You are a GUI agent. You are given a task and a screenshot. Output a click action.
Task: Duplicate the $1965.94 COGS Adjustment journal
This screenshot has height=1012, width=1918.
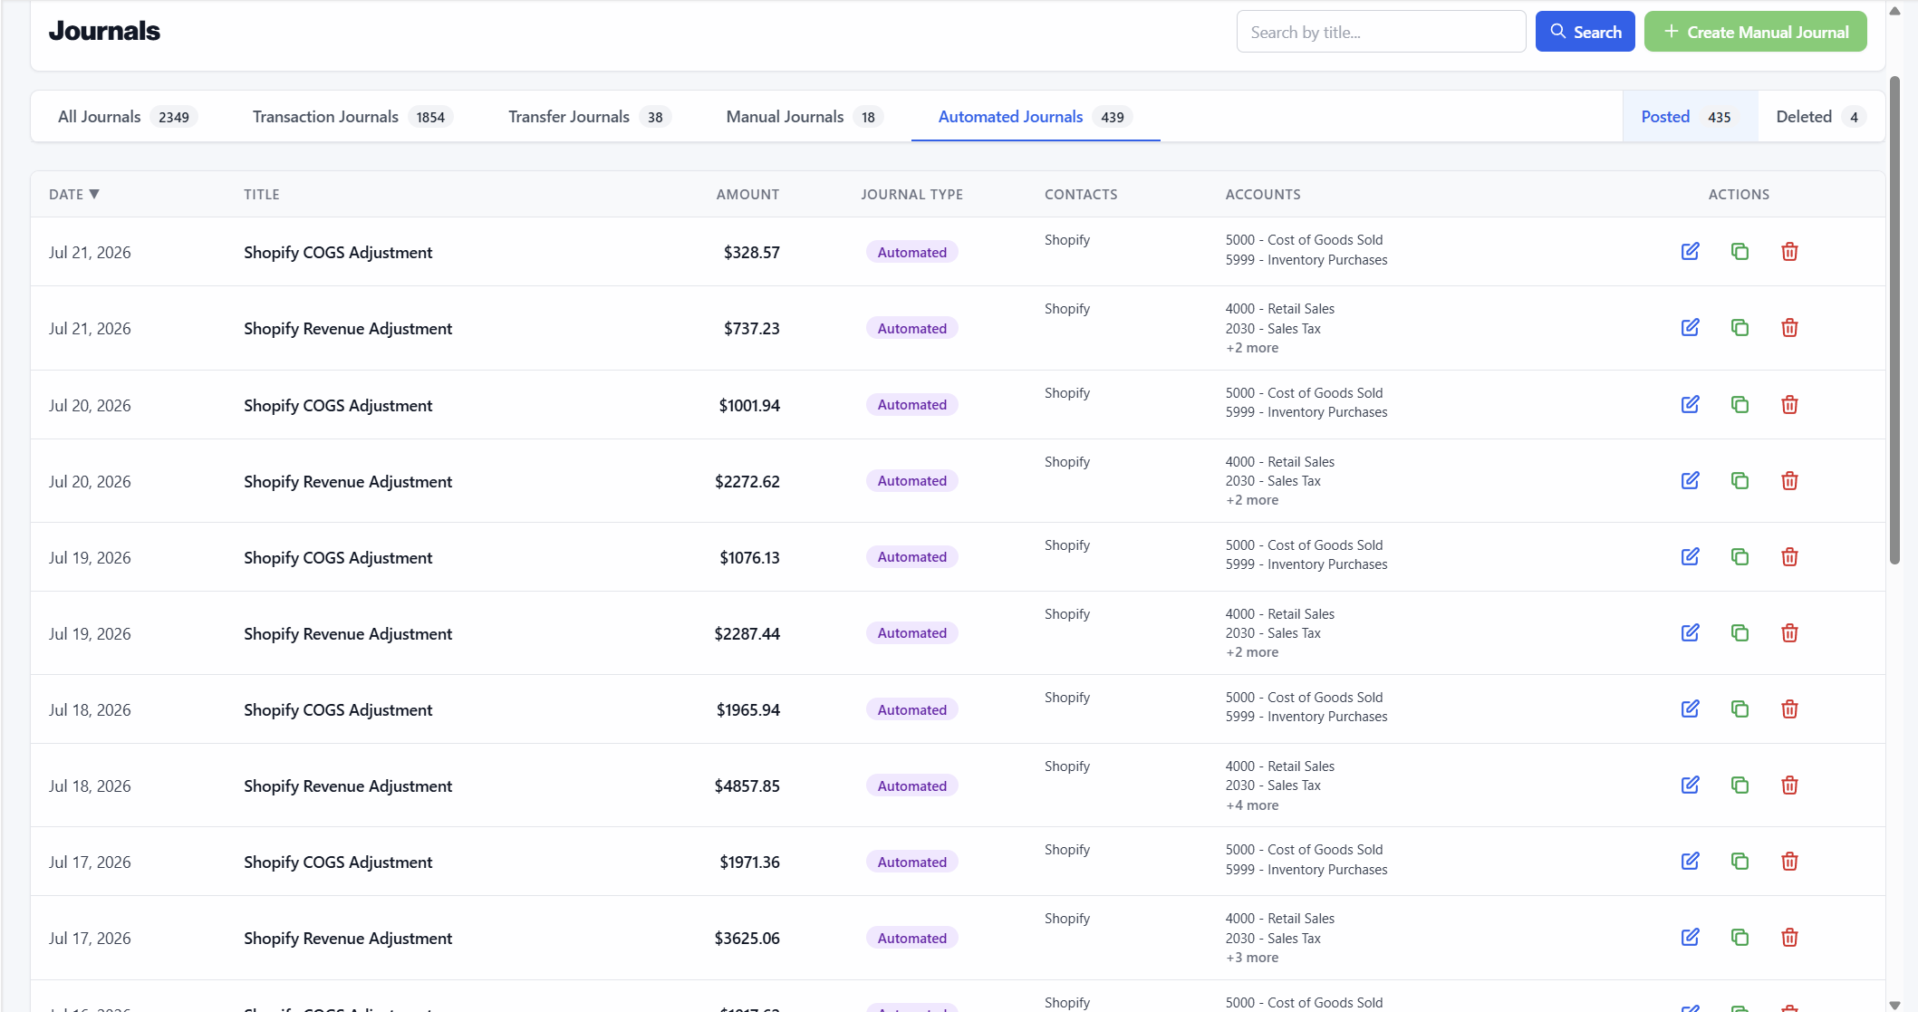coord(1740,708)
